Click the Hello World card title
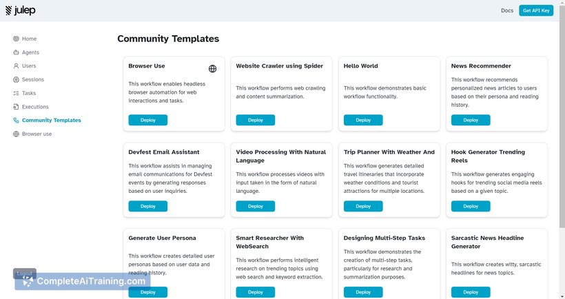The width and height of the screenshot is (565, 299). (x=360, y=66)
